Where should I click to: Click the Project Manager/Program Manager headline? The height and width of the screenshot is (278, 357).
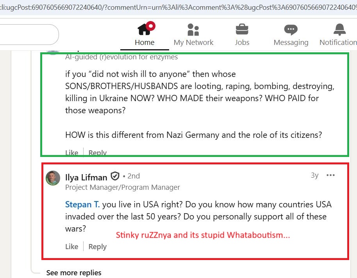(122, 187)
